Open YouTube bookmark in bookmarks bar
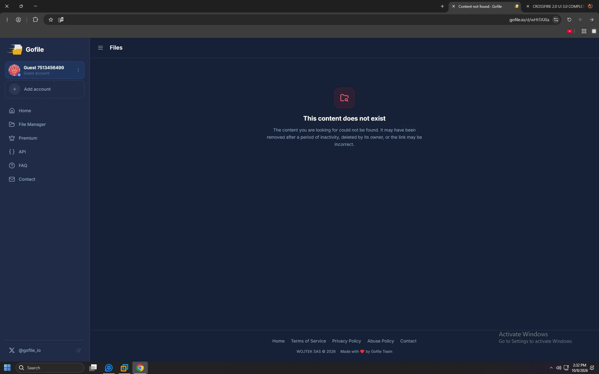599x374 pixels. [569, 31]
